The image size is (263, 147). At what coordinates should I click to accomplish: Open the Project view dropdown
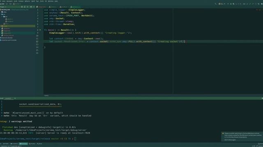pyautogui.click(x=3, y=7)
